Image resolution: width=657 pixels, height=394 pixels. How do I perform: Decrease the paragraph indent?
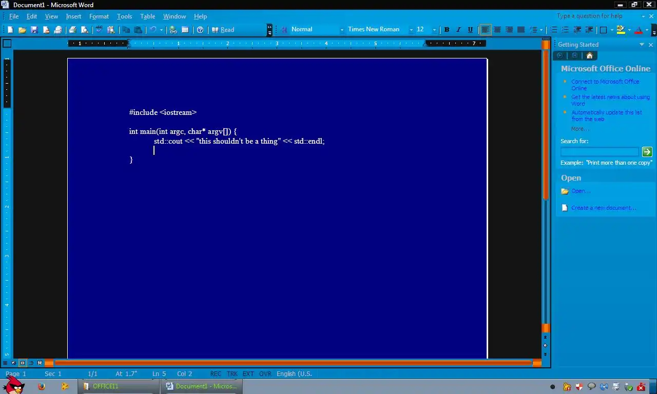pos(577,30)
